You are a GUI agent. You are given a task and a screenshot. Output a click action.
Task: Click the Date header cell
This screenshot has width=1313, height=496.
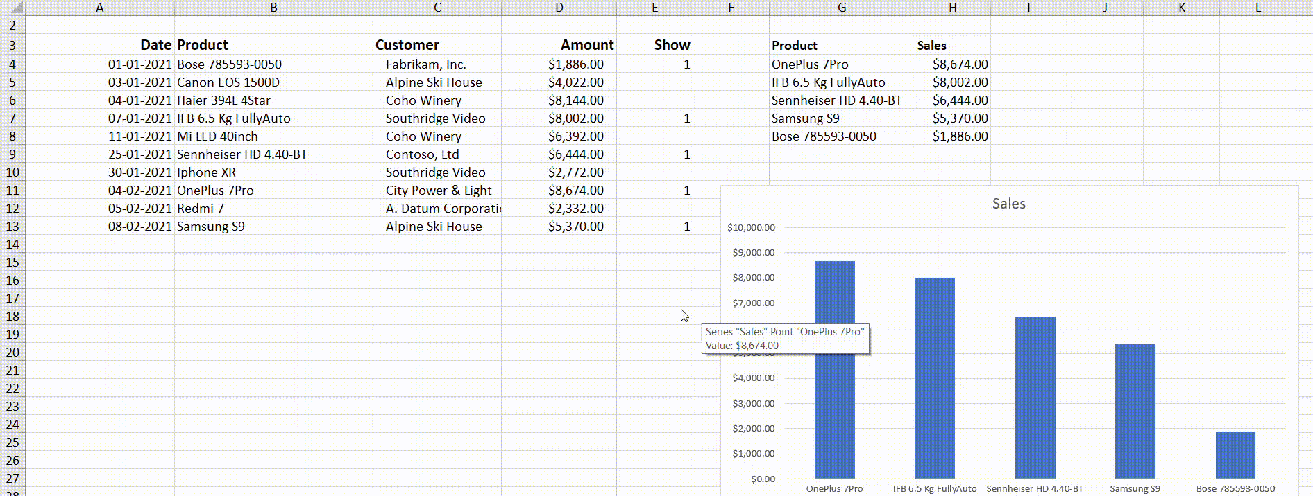(100, 45)
